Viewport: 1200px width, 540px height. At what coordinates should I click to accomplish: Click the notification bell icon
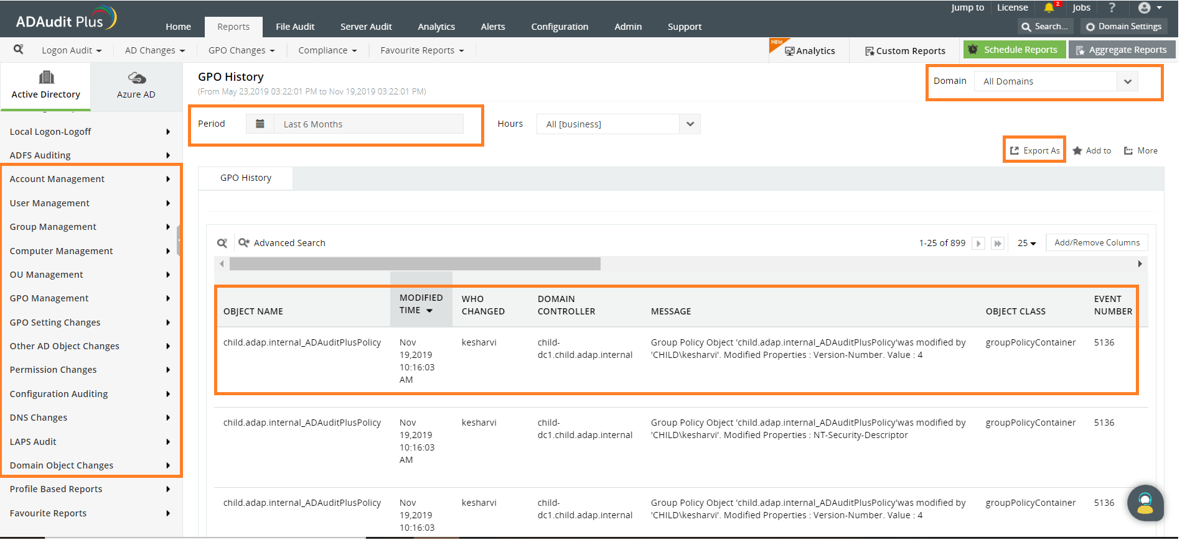click(x=1049, y=8)
